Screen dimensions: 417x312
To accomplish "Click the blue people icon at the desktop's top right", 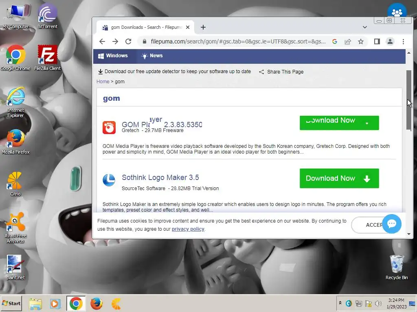I will 397,11.
